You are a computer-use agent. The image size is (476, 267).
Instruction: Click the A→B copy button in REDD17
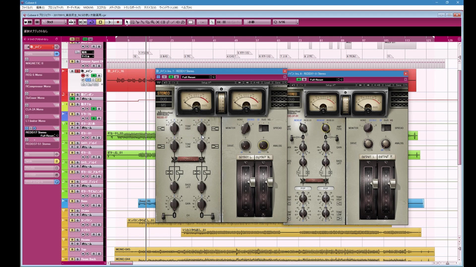(256, 83)
